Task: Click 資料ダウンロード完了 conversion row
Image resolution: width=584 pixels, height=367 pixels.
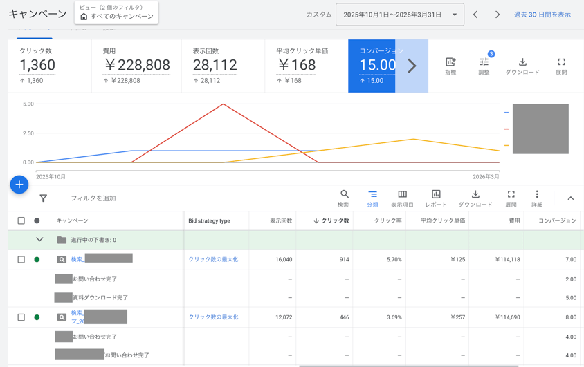Action: (x=100, y=297)
